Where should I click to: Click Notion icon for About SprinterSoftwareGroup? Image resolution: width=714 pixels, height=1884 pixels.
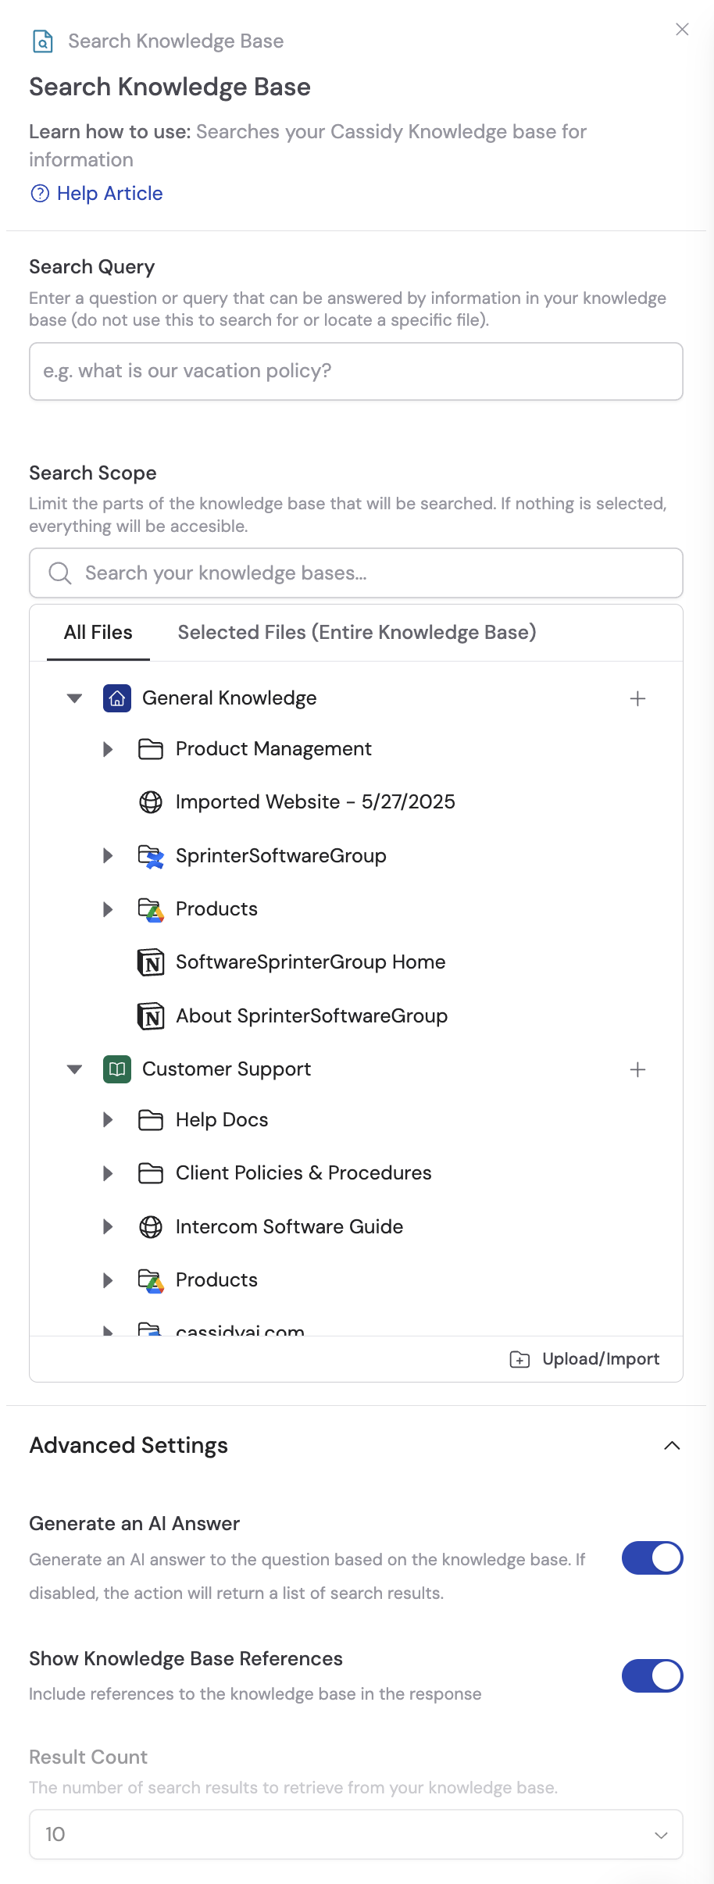click(151, 1016)
